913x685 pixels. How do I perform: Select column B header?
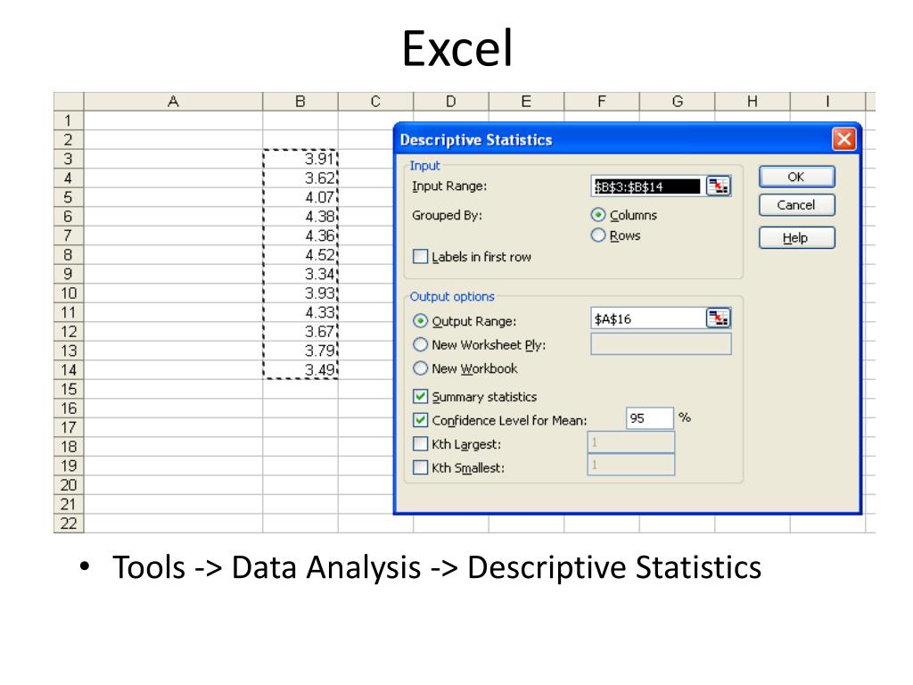[300, 102]
